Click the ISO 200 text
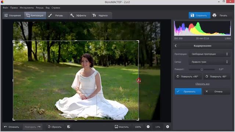Screen dimensions: 235x132 click(178, 38)
